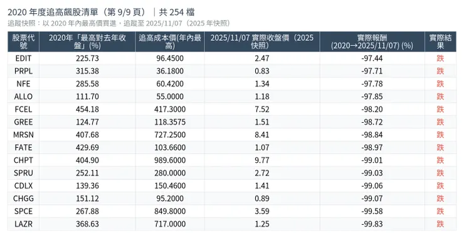Select the FCEL ticker cell

23,109
